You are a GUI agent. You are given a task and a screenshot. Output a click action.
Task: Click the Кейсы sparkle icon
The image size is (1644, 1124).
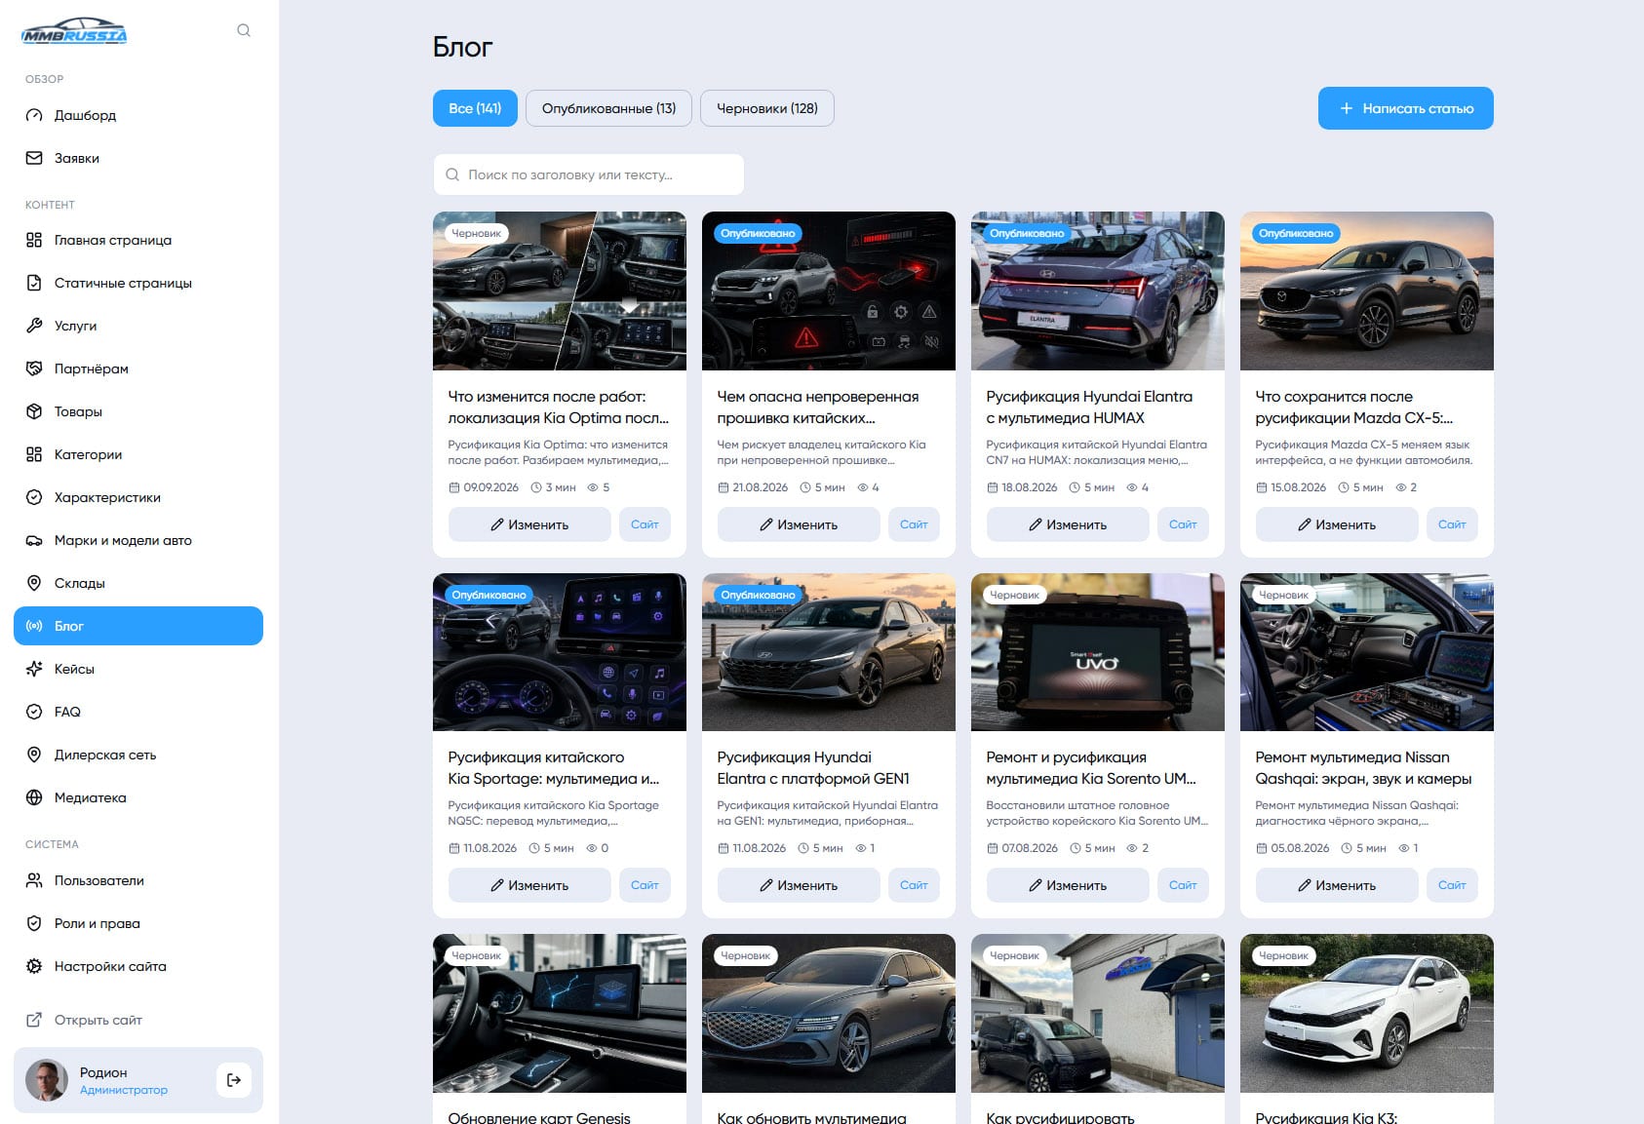coord(34,669)
